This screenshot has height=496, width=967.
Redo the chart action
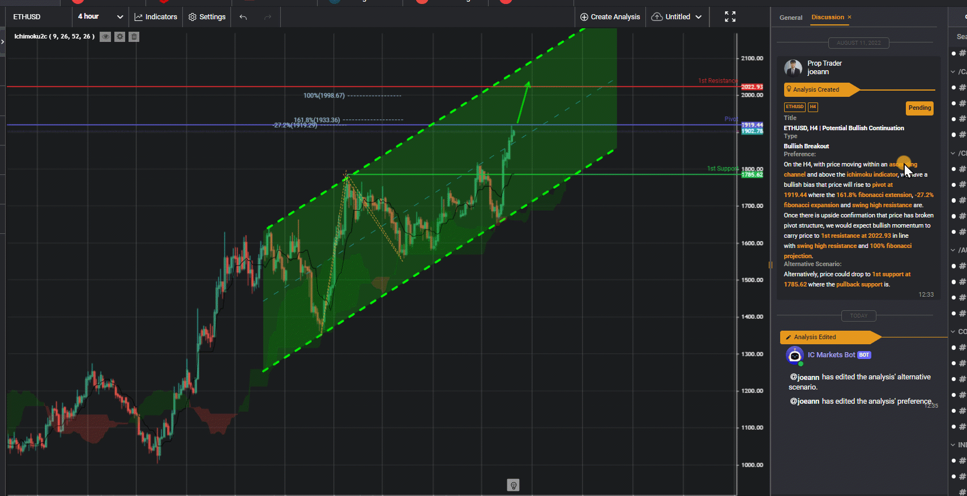pyautogui.click(x=268, y=17)
